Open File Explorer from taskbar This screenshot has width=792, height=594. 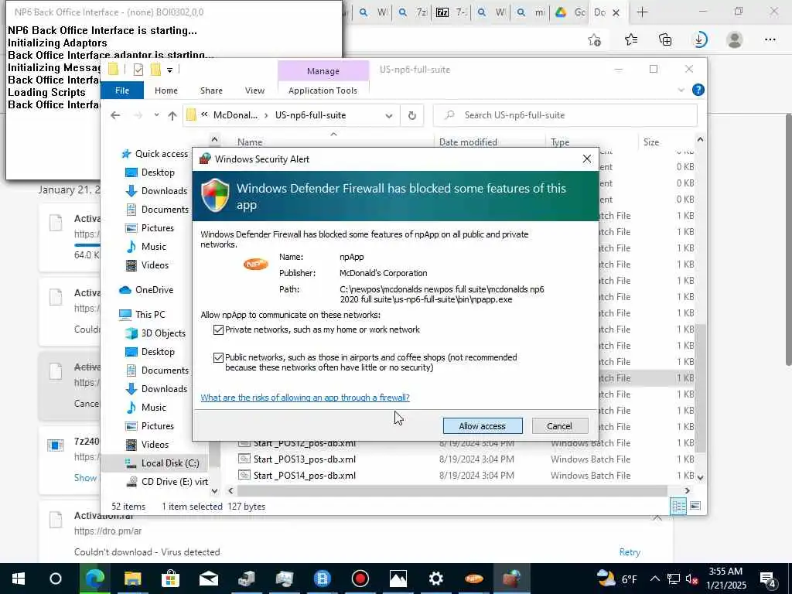click(133, 579)
